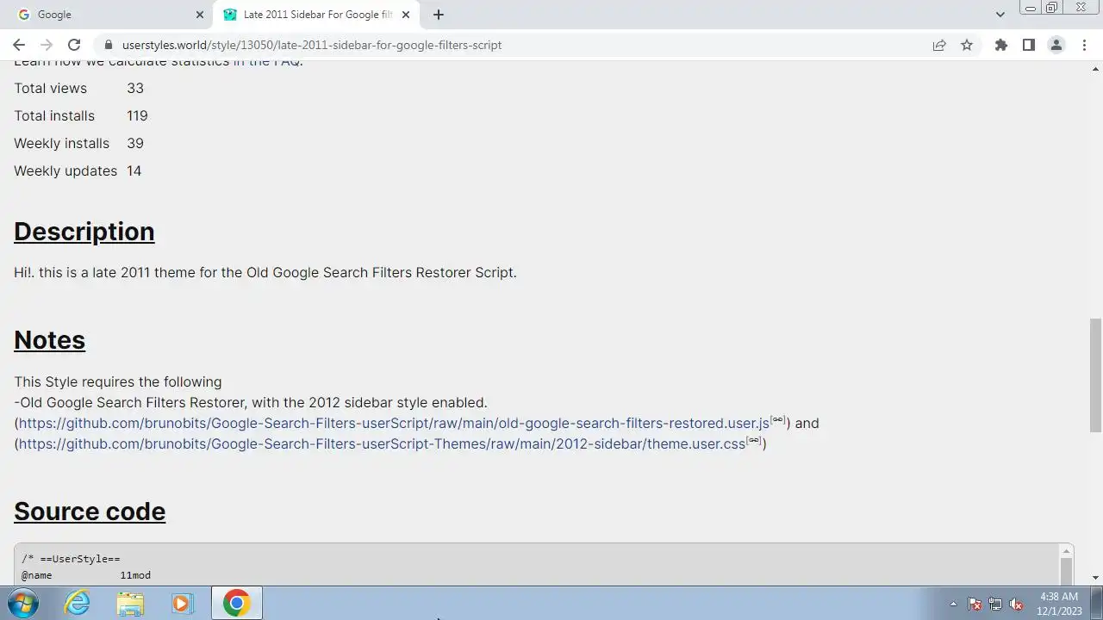The image size is (1103, 620).
Task: Expand tab search dropdown arrow
Action: [x=1000, y=15]
